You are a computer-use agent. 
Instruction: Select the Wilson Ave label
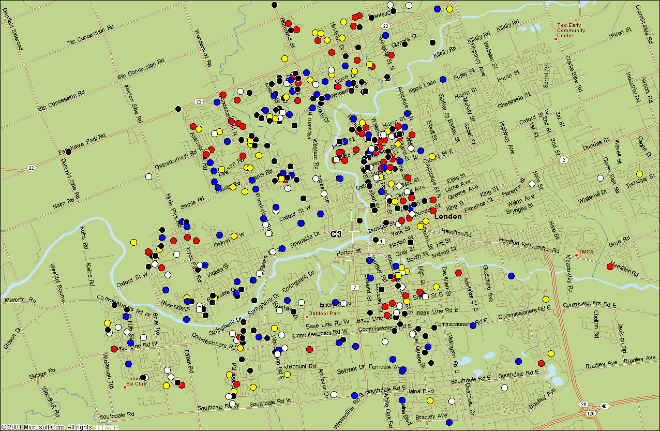pyautogui.click(x=521, y=200)
